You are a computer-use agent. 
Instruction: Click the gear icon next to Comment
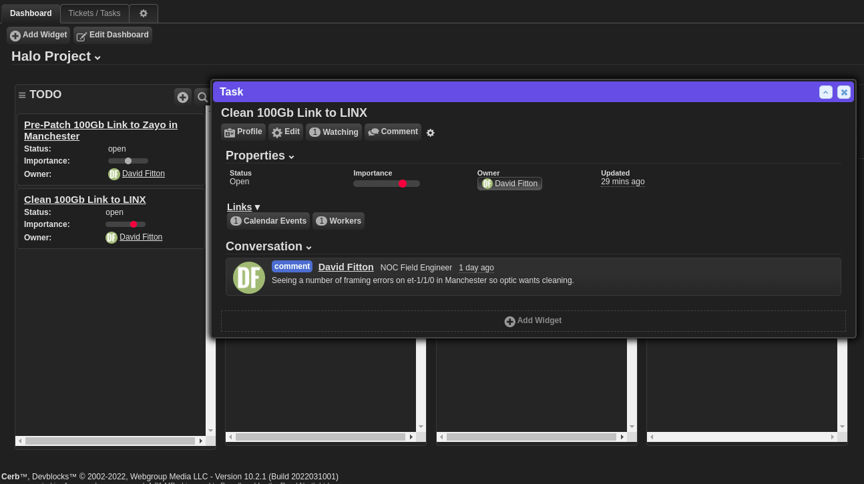[x=430, y=133]
